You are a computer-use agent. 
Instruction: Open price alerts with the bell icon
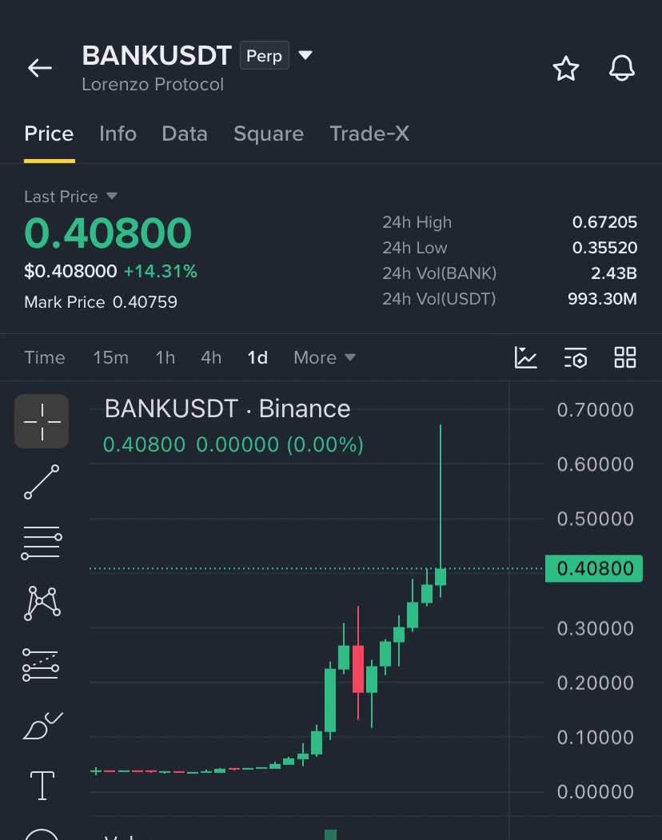[x=622, y=68]
